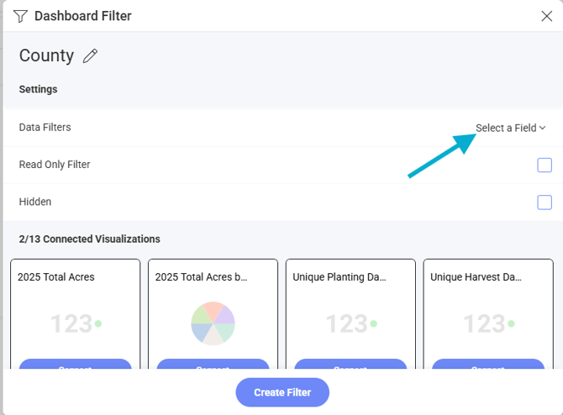Click the Connected Visualizations section heading
Viewport: 563px width, 415px height.
click(89, 239)
